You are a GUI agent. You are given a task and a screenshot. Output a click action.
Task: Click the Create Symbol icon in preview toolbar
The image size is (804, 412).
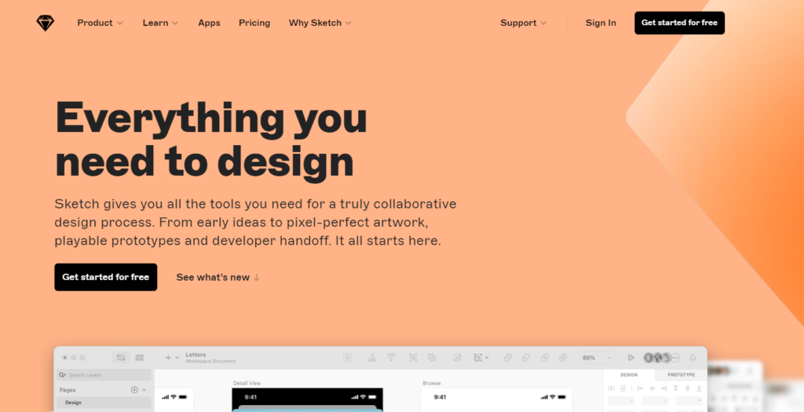[347, 358]
